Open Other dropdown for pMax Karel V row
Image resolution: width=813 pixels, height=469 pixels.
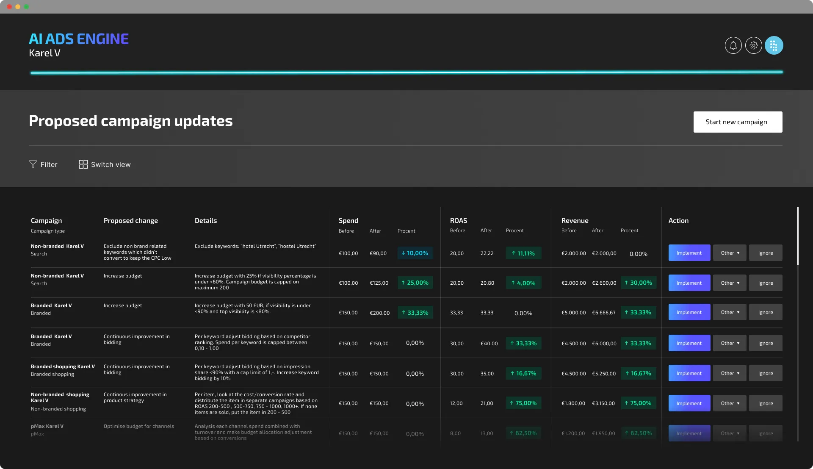(x=730, y=433)
